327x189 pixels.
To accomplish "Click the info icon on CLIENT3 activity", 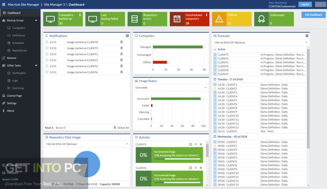I will (191, 144).
